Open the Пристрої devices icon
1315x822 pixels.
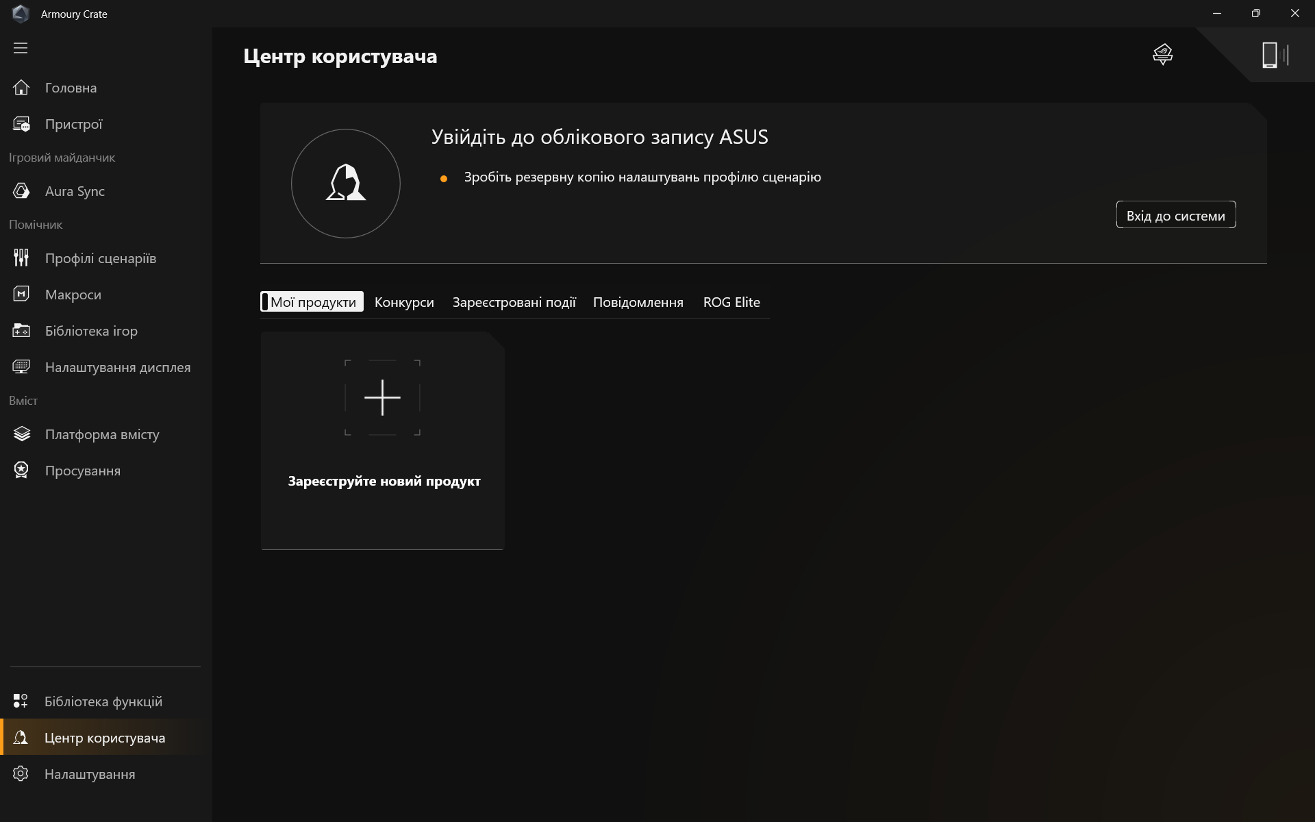[x=21, y=124]
